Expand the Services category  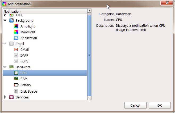[5, 97]
